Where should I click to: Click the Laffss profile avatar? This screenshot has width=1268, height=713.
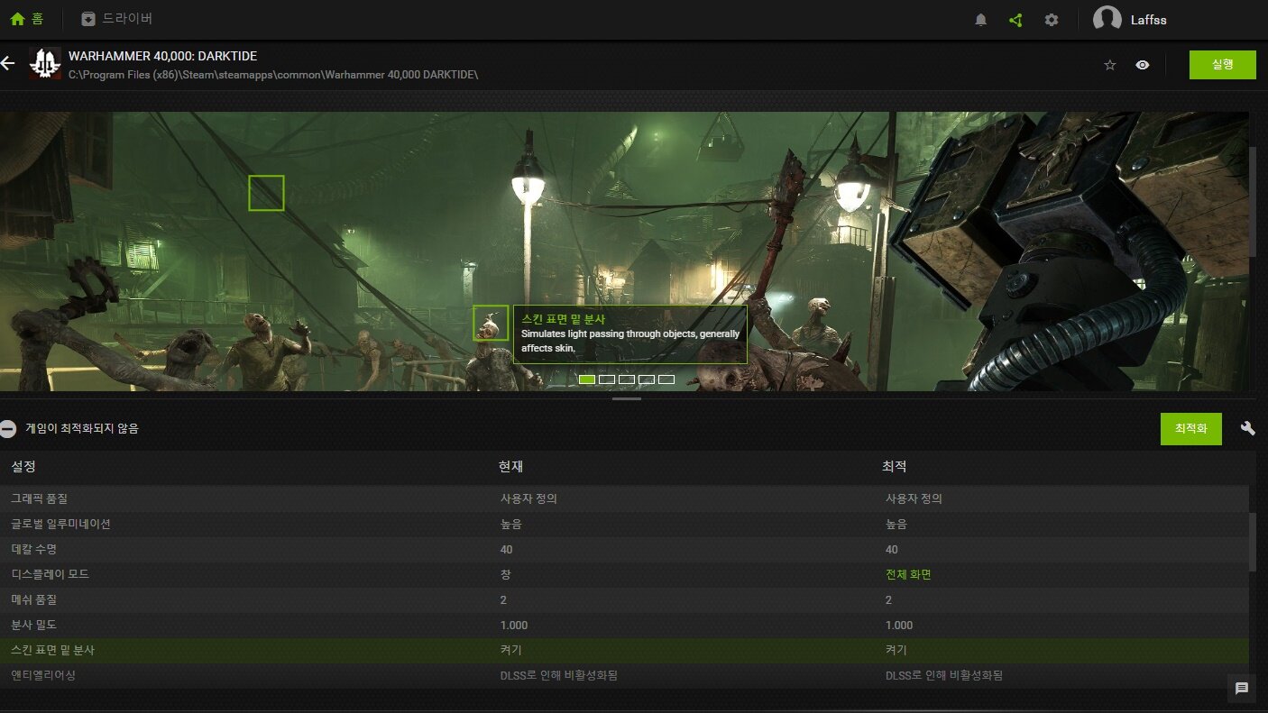pyautogui.click(x=1107, y=20)
